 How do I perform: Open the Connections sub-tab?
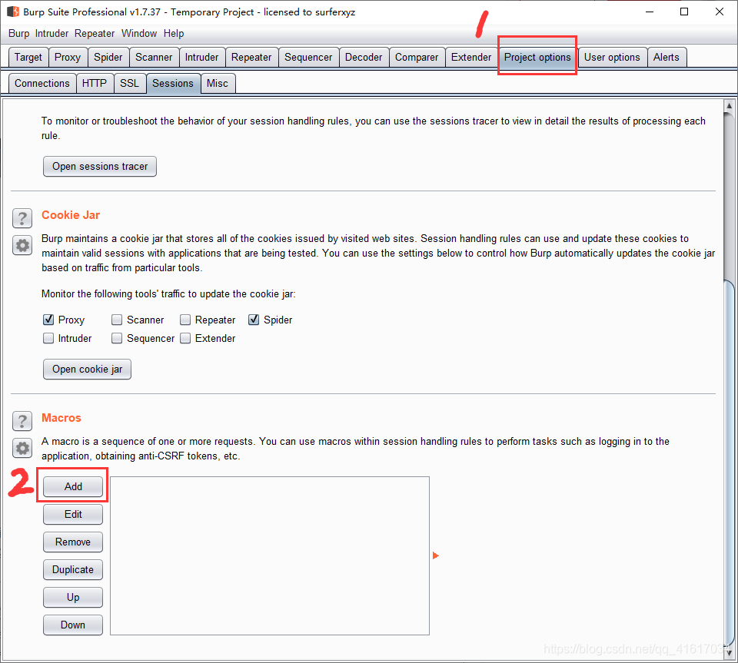tap(42, 83)
